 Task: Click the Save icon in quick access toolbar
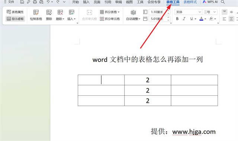22,2
